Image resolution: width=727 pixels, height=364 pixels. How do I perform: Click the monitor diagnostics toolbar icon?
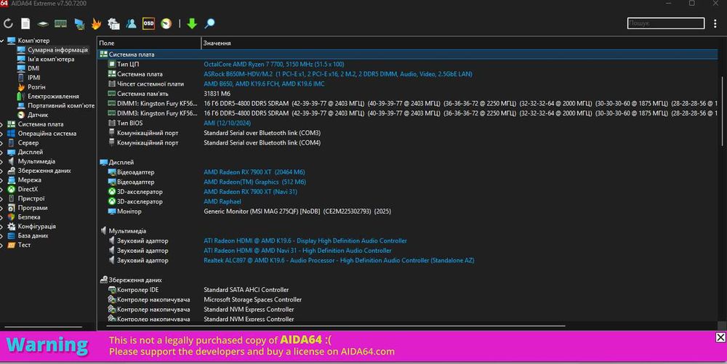point(79,24)
